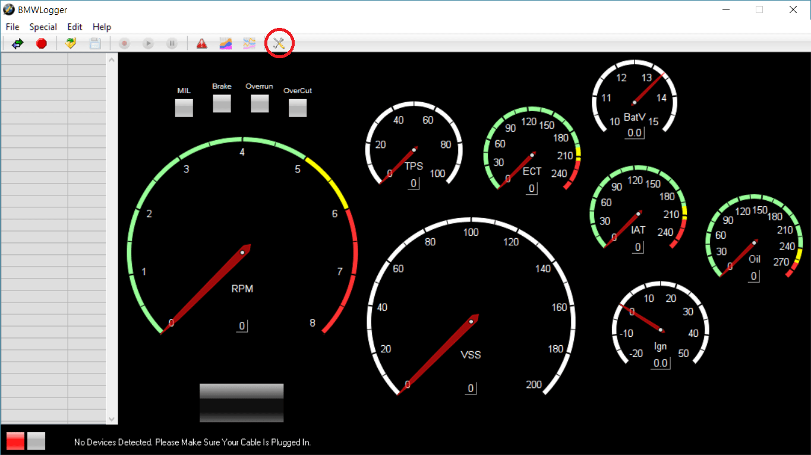Open the File menu

coord(12,27)
